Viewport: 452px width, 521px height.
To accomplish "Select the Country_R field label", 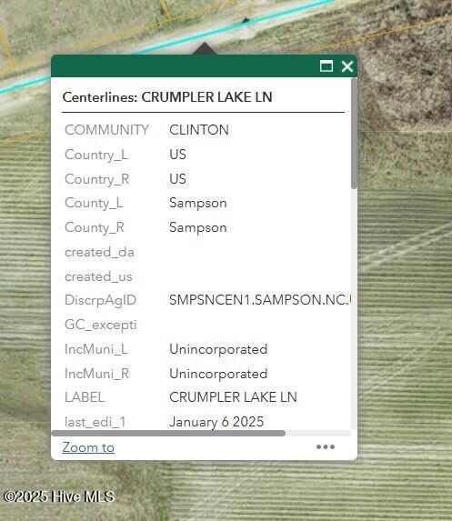I will coord(96,179).
